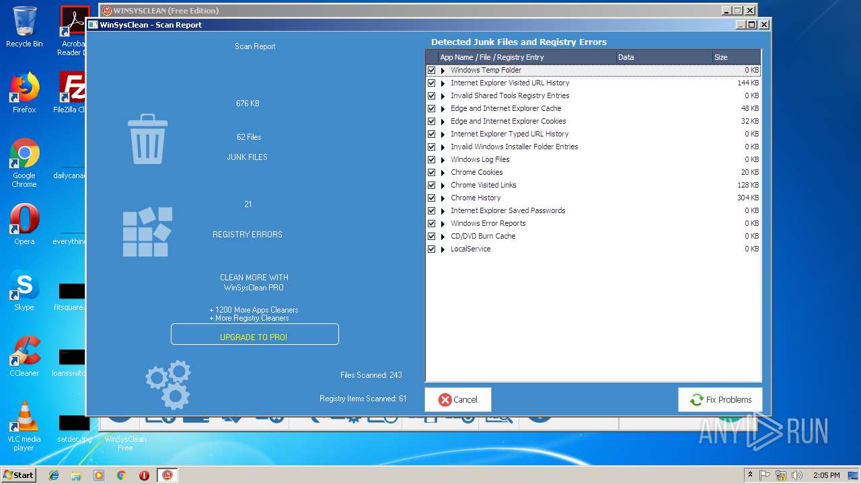The height and width of the screenshot is (484, 861).
Task: Select the CD/DVD Burn Cache row text
Action: [483, 236]
